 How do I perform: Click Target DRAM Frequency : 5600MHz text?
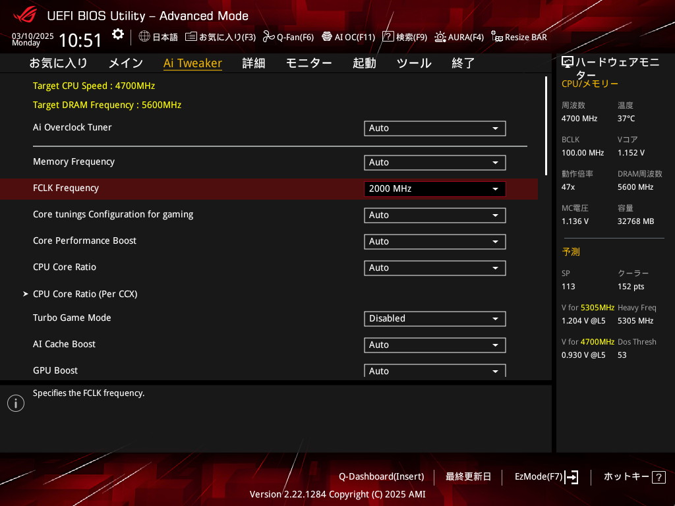(107, 105)
